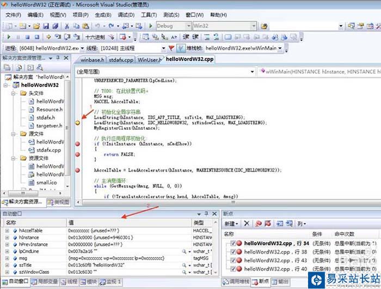
Task: Open the 进程 process dropdown
Action: pos(82,48)
